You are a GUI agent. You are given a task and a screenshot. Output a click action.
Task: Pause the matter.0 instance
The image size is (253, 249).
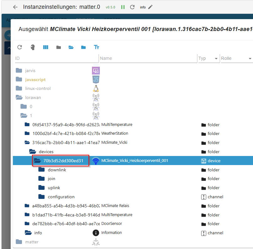[x=123, y=7]
